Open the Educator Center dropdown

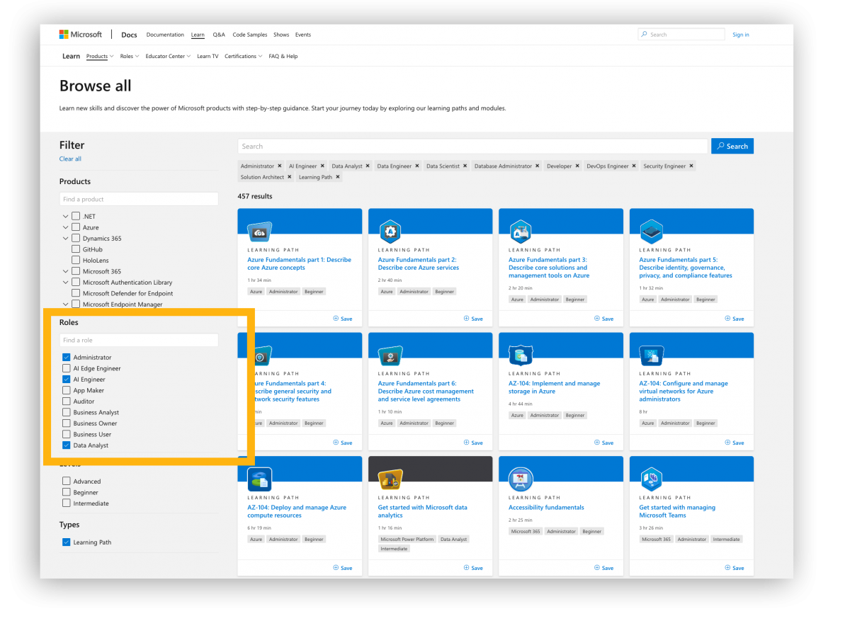[168, 56]
